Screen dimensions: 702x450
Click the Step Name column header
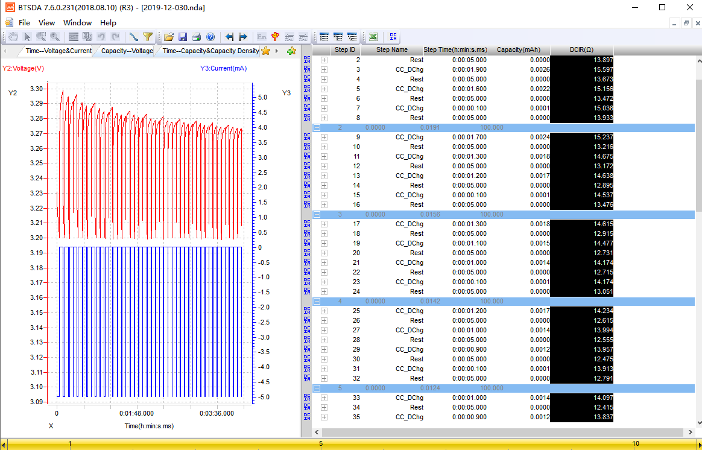[392, 49]
